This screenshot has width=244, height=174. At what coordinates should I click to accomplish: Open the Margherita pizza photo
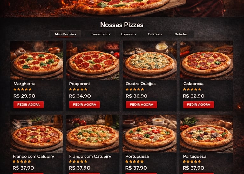tap(37, 60)
